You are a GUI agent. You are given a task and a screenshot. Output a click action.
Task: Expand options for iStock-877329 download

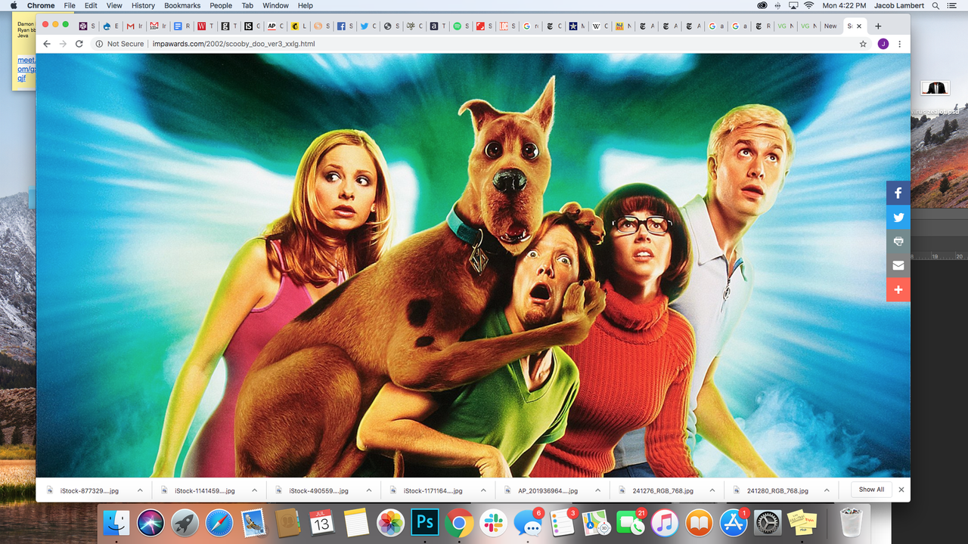(x=140, y=490)
